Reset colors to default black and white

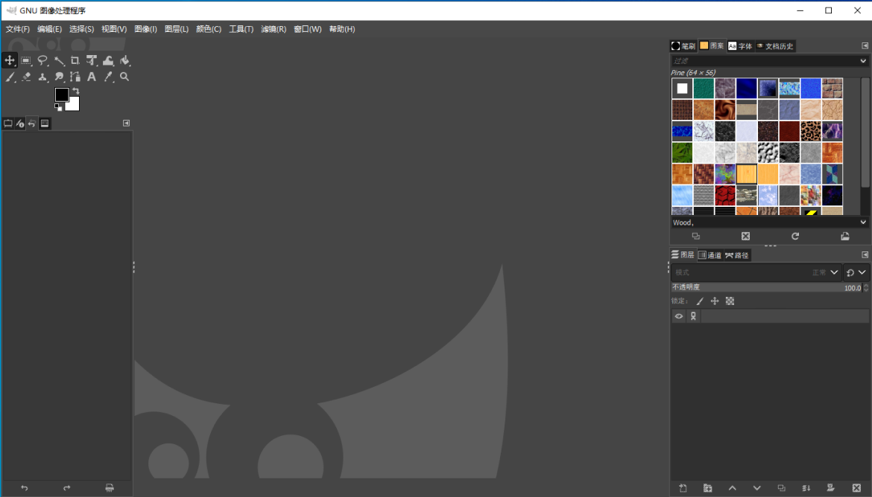[x=58, y=107]
